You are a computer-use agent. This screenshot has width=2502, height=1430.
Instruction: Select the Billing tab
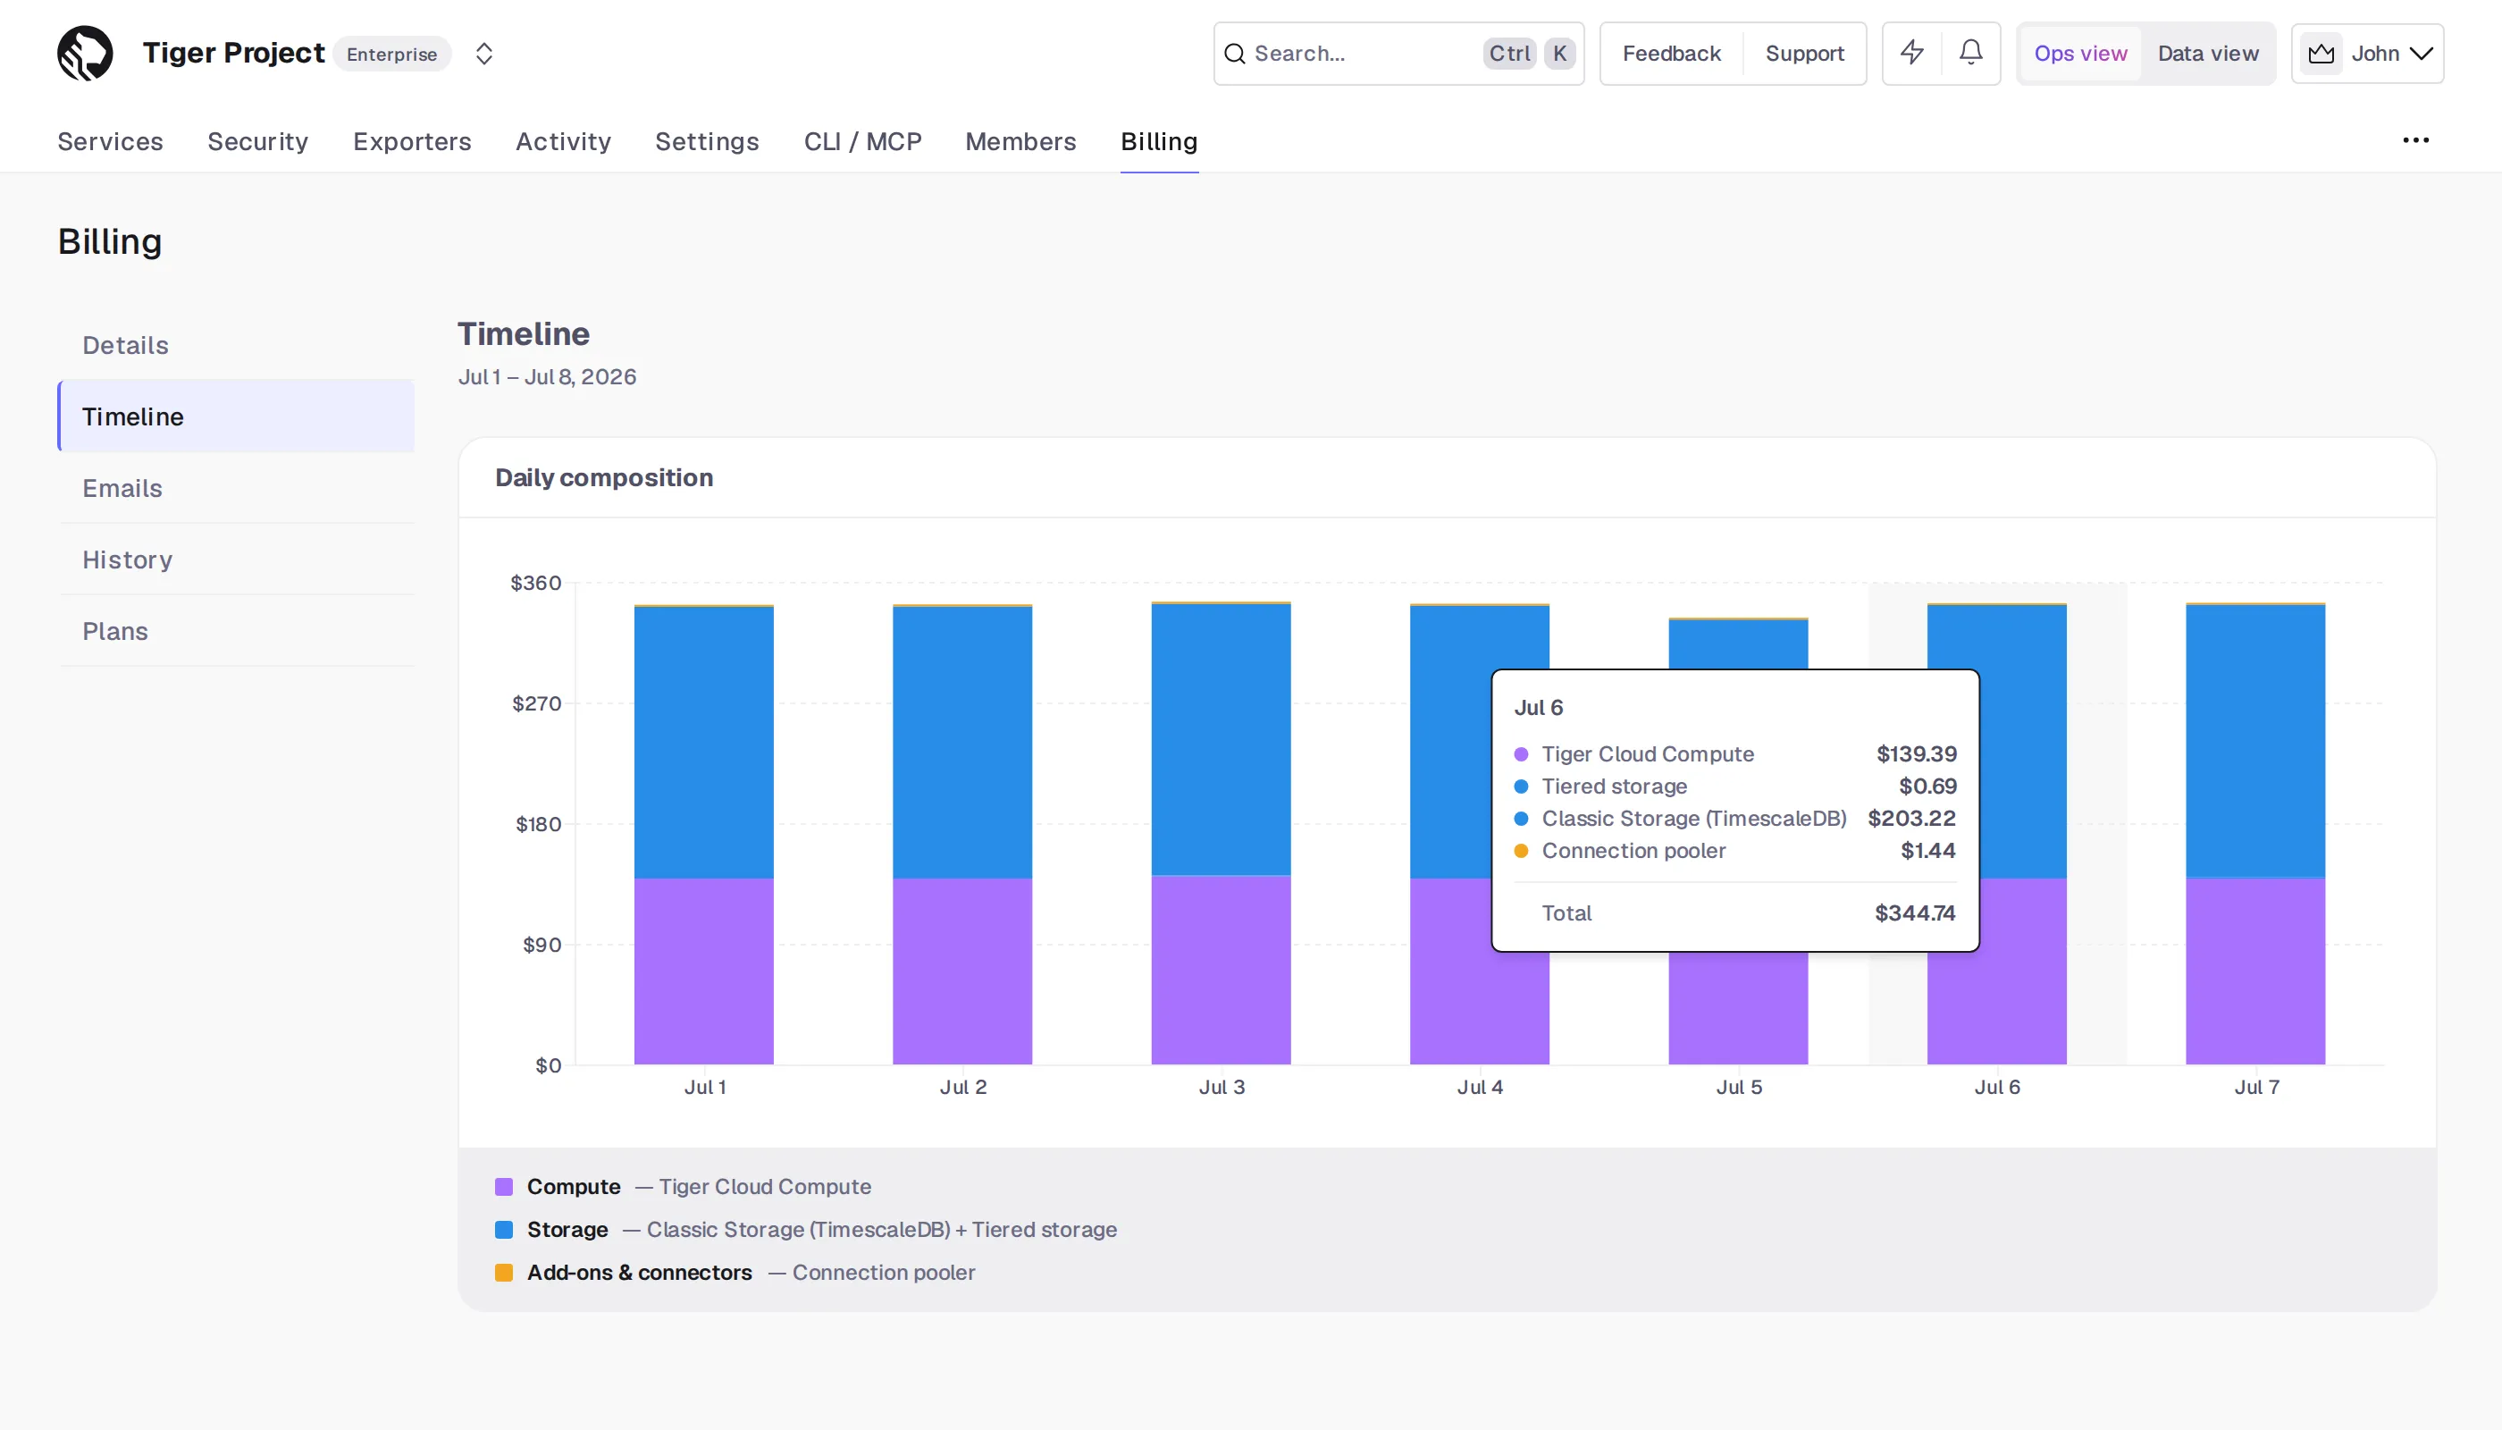(x=1159, y=141)
